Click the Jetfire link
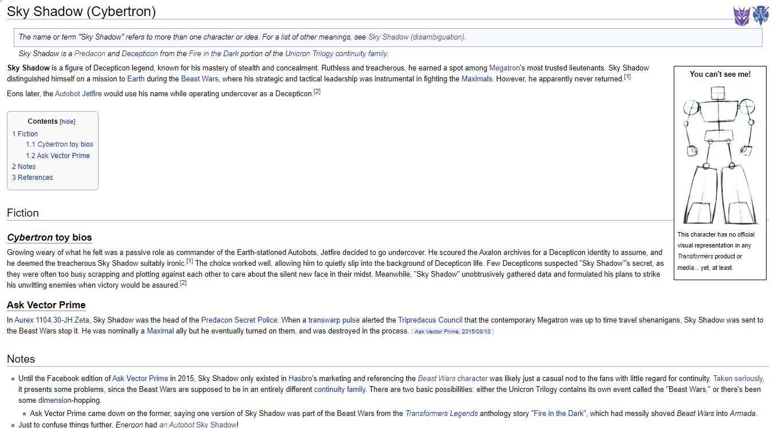The image size is (774, 428). (x=92, y=93)
